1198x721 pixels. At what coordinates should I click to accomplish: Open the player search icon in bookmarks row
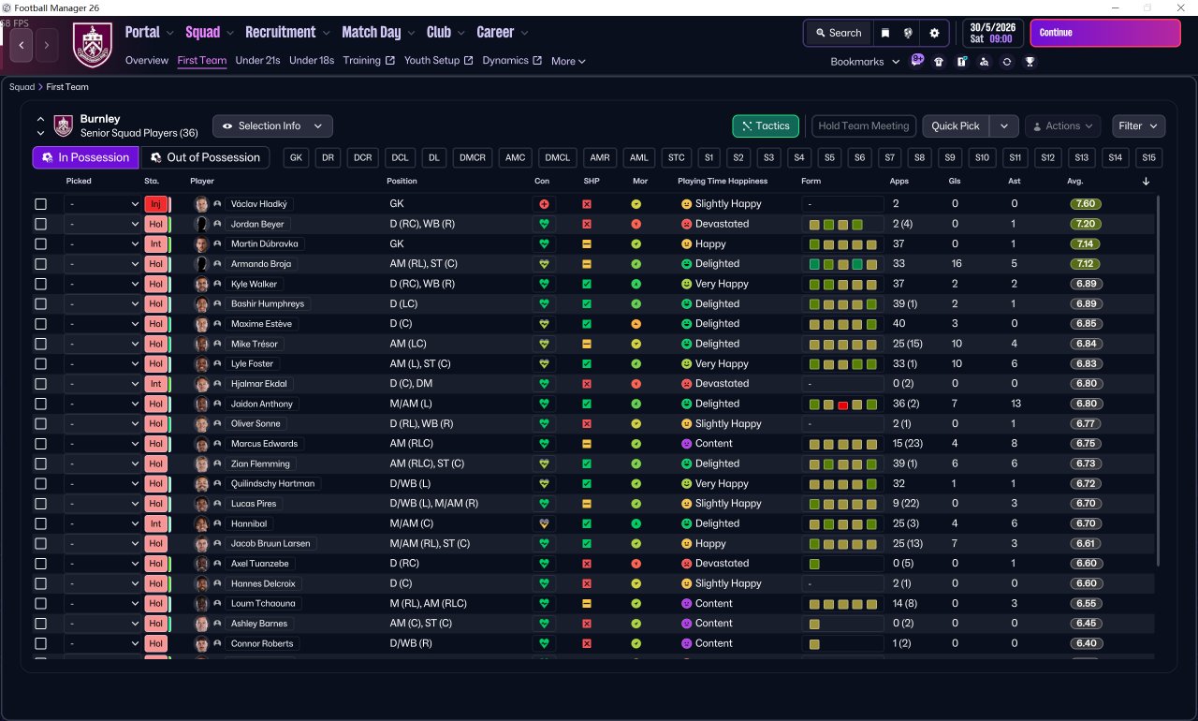pyautogui.click(x=984, y=62)
